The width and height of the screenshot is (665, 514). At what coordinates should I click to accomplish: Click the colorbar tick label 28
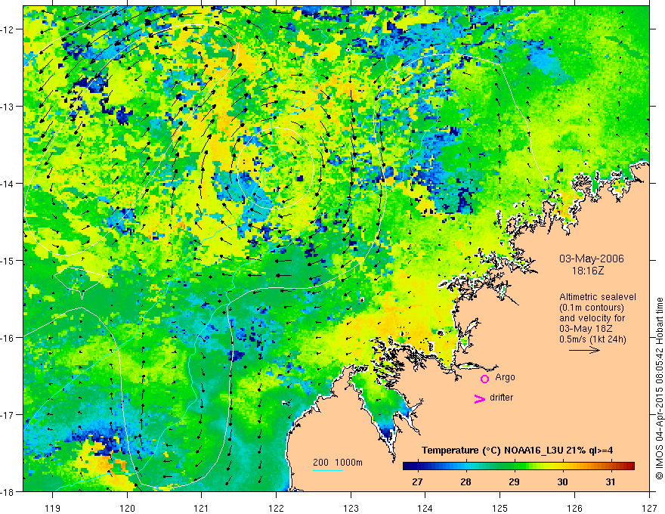pos(466,481)
